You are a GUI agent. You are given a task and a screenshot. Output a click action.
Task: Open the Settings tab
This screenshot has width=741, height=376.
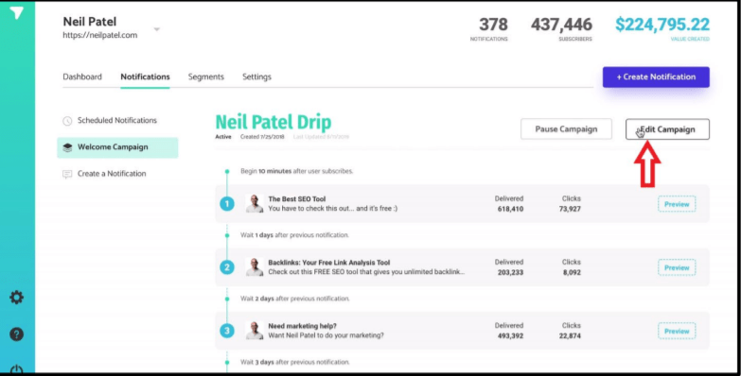pos(256,77)
